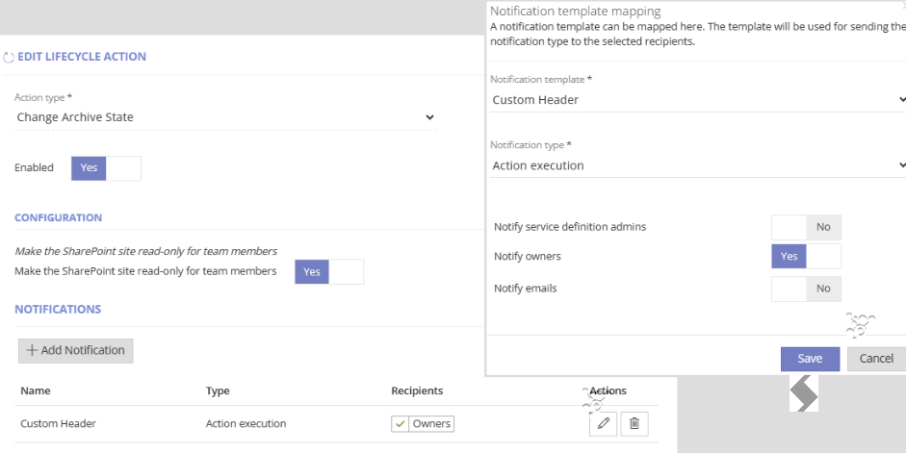Toggle the Enabled switch

[106, 168]
